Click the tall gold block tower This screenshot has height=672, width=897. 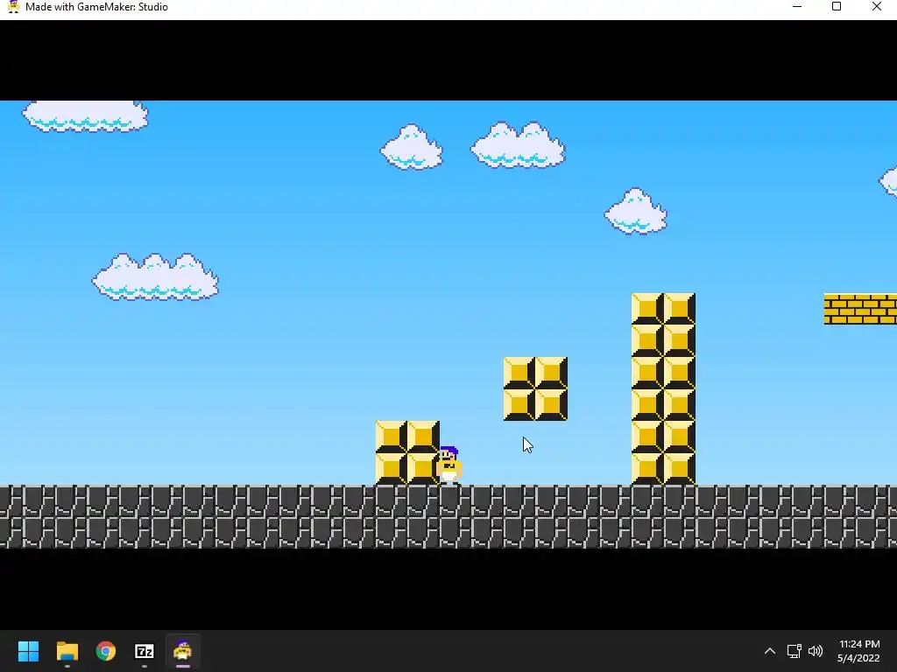[664, 389]
